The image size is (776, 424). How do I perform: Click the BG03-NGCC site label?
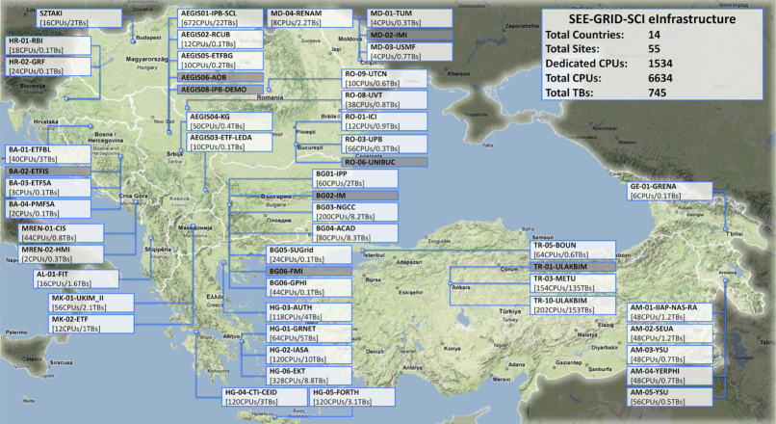(x=355, y=212)
